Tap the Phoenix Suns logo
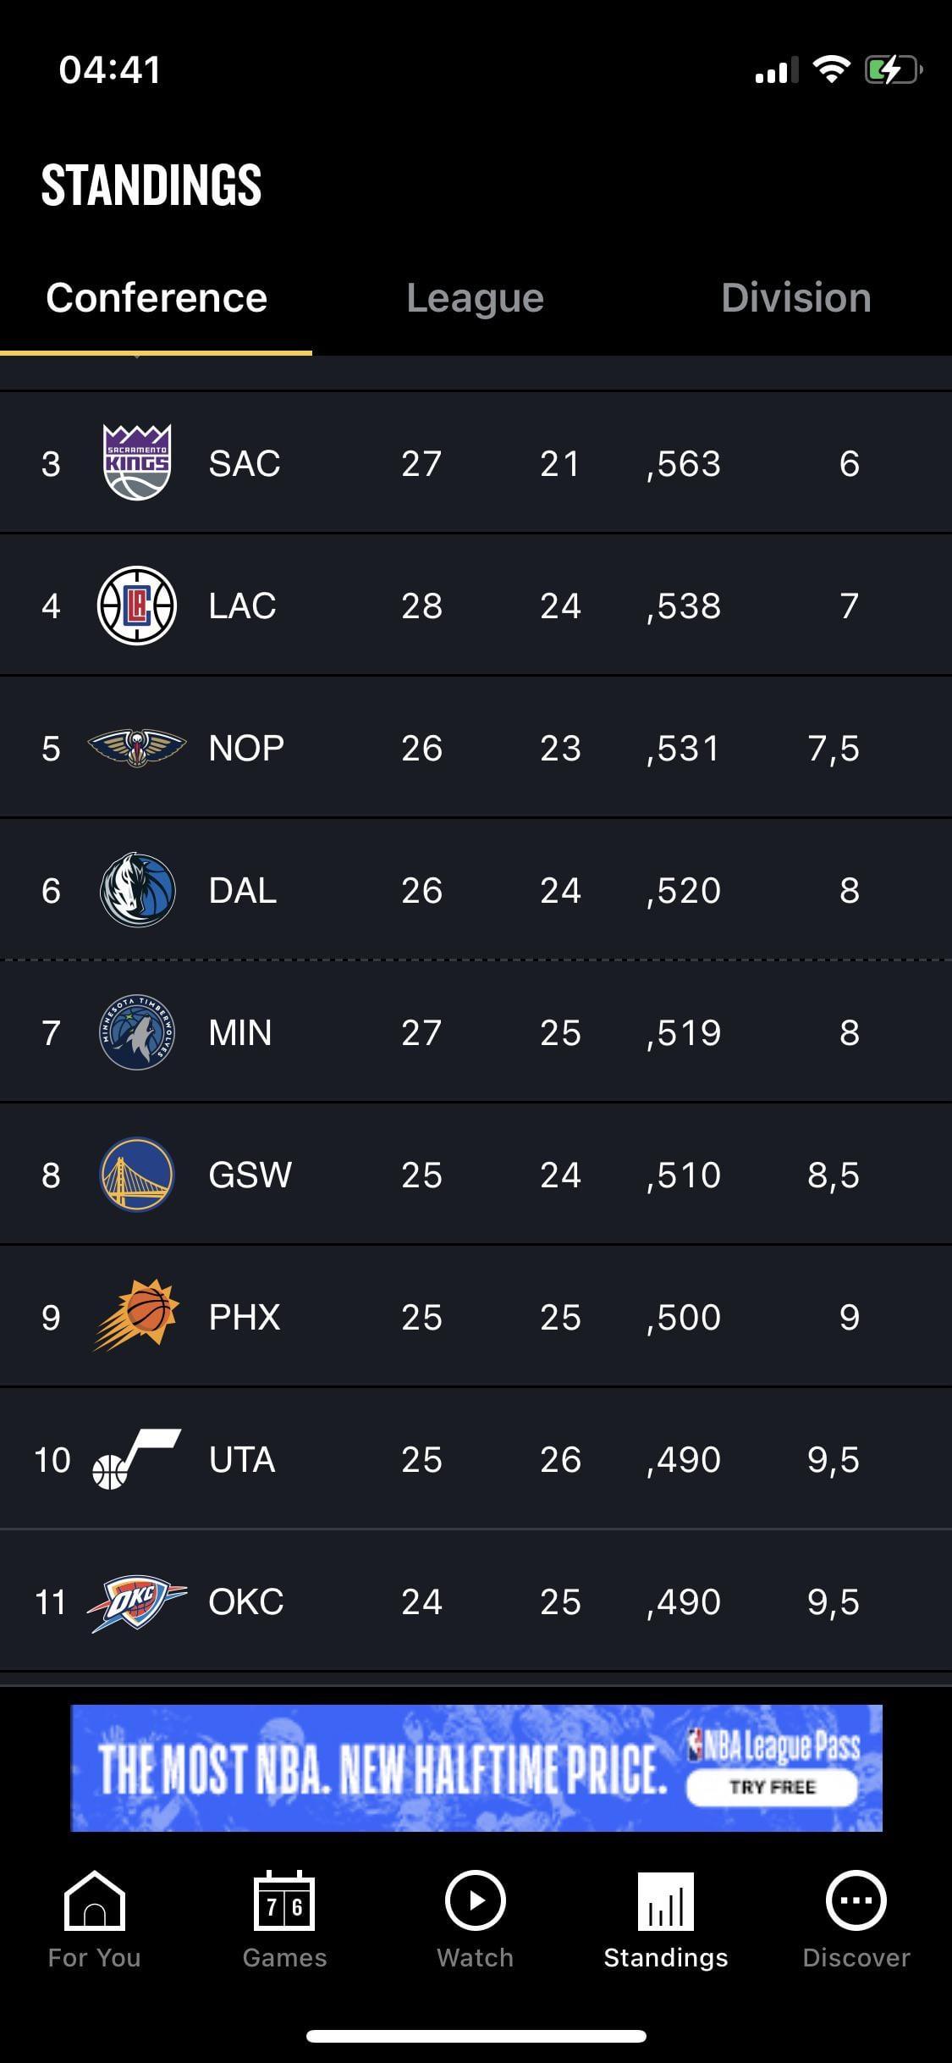The image size is (952, 2063). [x=137, y=1316]
